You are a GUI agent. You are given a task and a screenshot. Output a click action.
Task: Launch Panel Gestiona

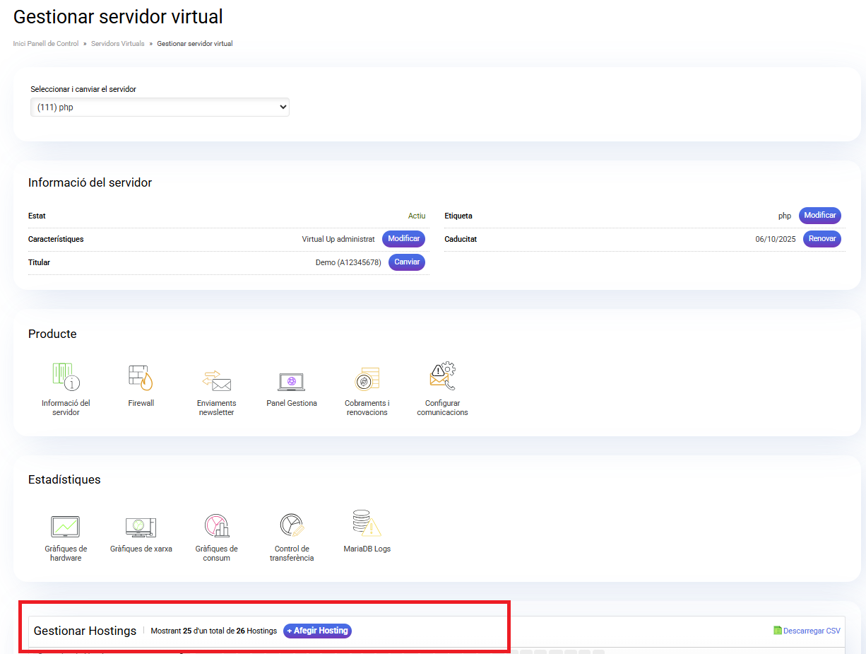pyautogui.click(x=291, y=382)
